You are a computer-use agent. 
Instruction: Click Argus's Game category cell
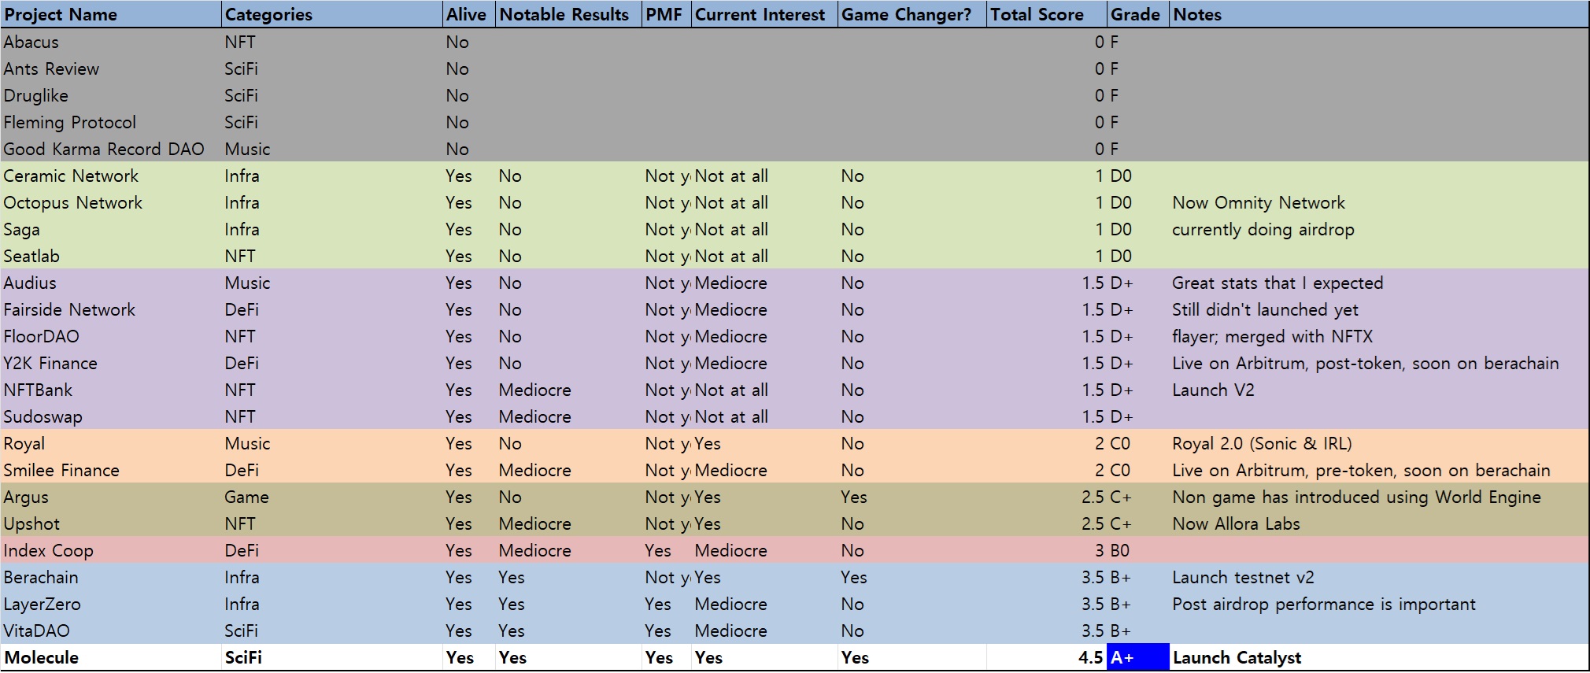pos(331,497)
